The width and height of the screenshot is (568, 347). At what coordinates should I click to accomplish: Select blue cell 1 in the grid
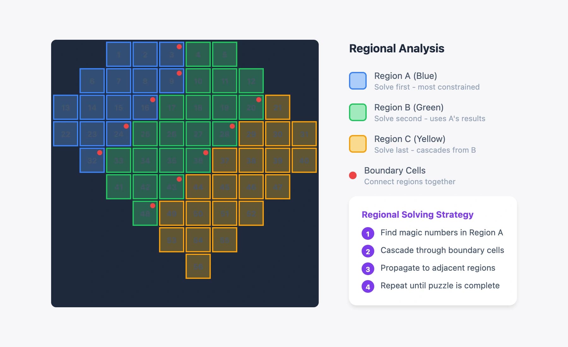tap(119, 54)
